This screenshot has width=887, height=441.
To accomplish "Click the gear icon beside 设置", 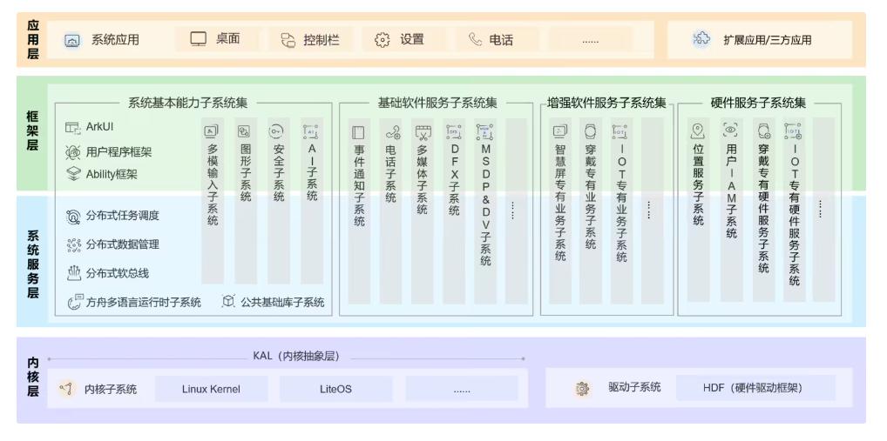I will click(x=383, y=39).
